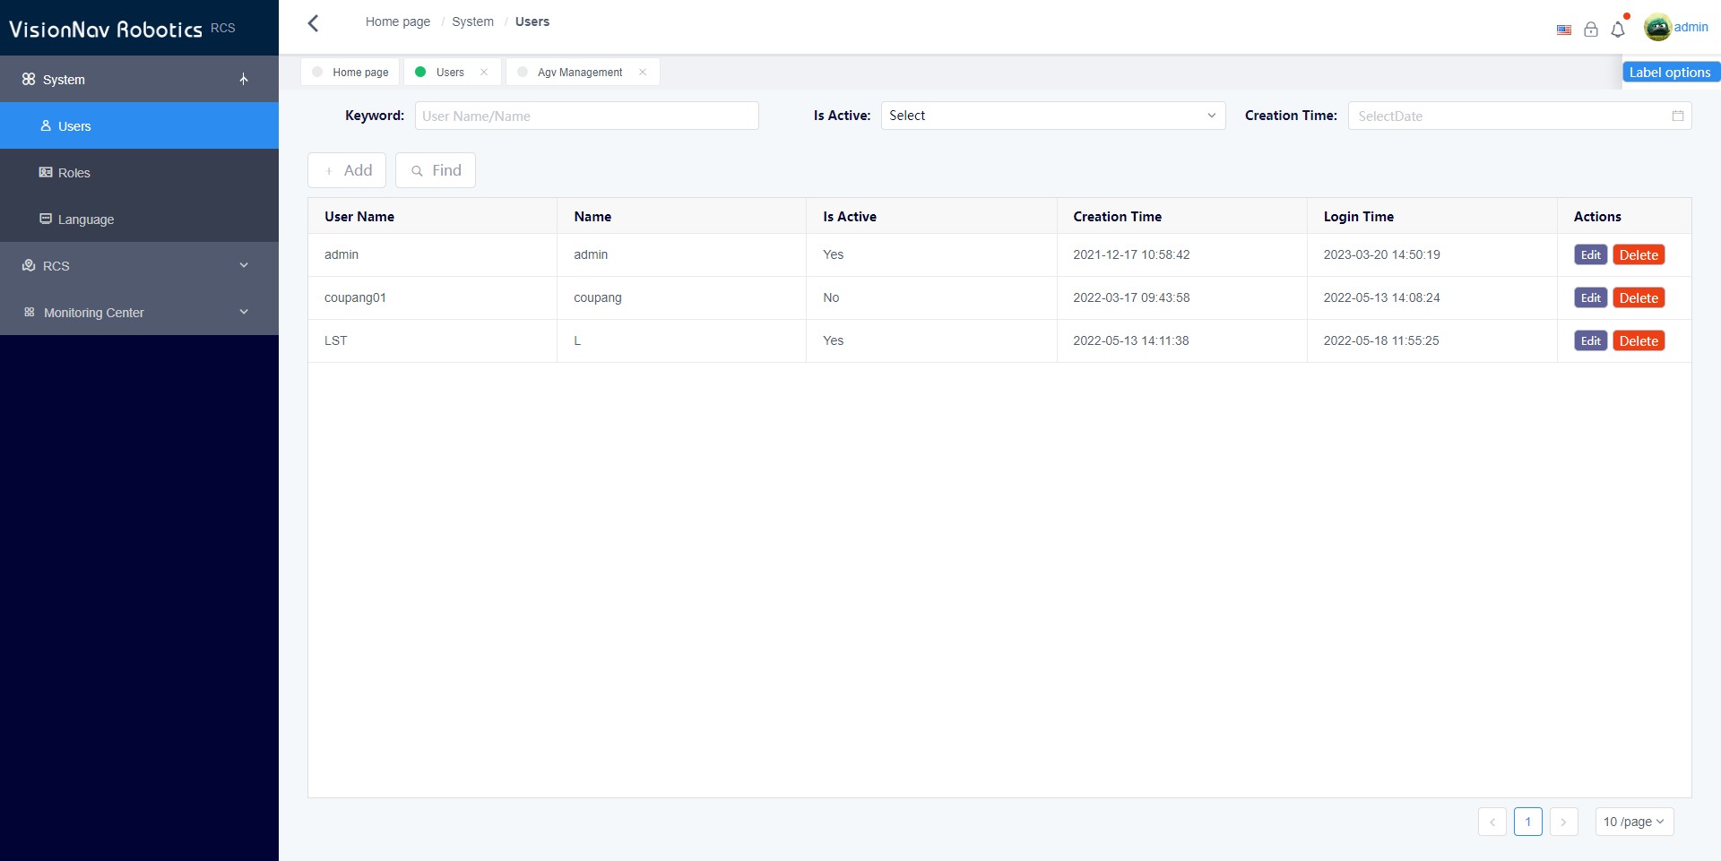The image size is (1721, 861).
Task: Click the lock screen icon
Action: 1591,30
